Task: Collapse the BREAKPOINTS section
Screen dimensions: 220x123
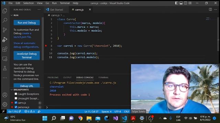Action: 12,90
